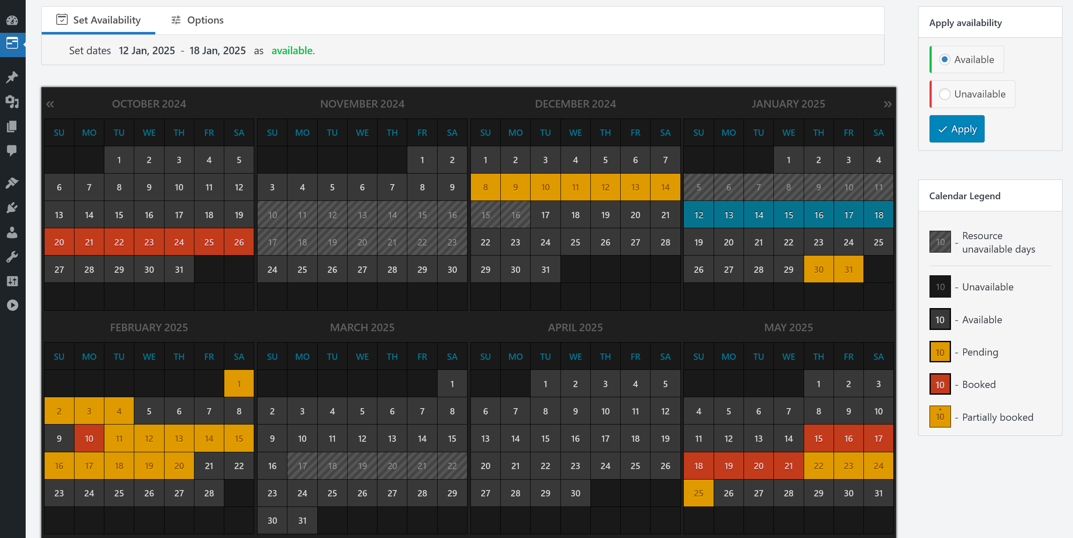The image size is (1073, 538).
Task: Open the Plugins plug icon
Action: (x=13, y=207)
